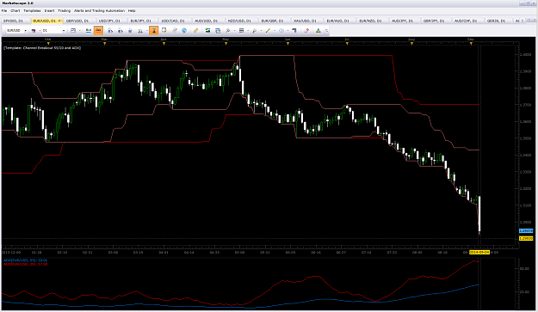Click the alert note icon
538x312 pixels.
(164, 30)
